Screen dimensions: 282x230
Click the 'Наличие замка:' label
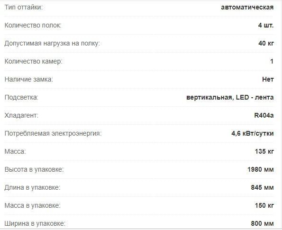point(29,79)
